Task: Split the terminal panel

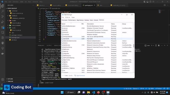Action: [x=156, y=45]
